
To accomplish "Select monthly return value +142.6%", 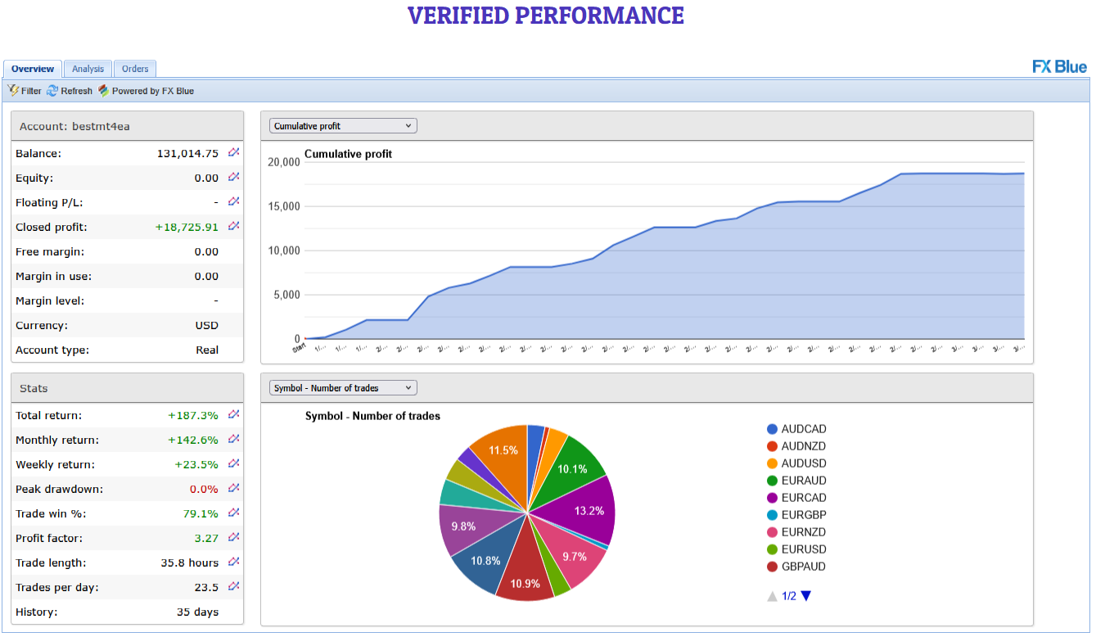I will click(x=193, y=440).
